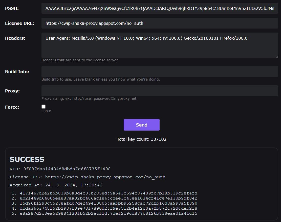Click the PSSH input field
281x222 pixels.
tap(160, 8)
